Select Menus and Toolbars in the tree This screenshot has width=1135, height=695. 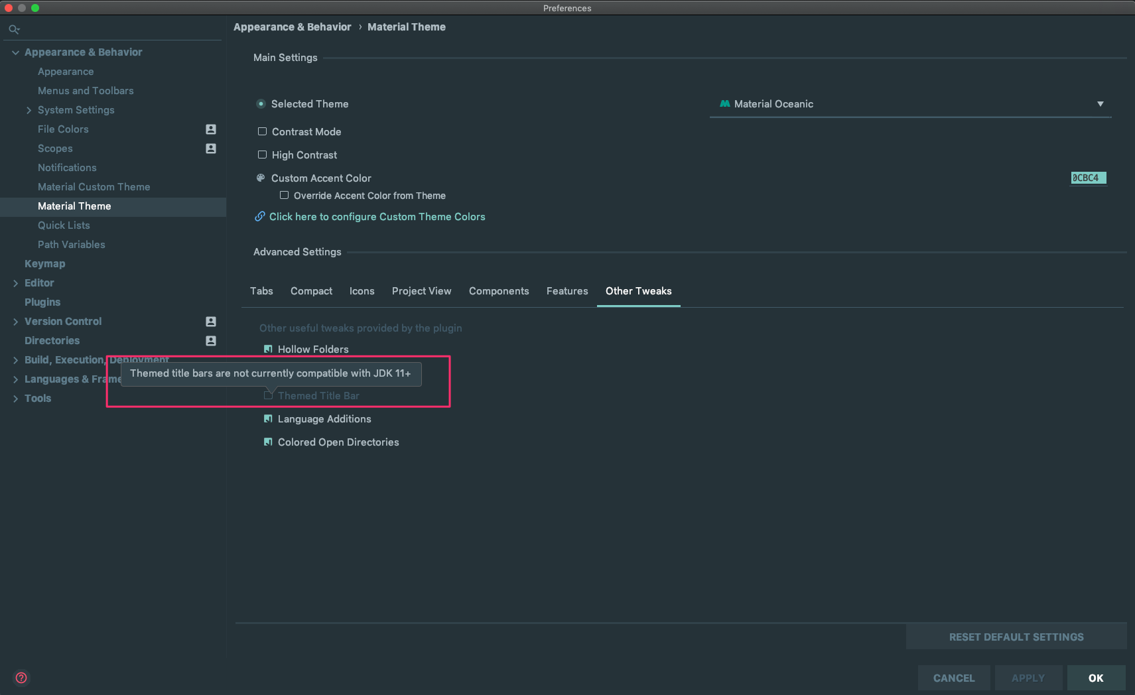(x=86, y=91)
